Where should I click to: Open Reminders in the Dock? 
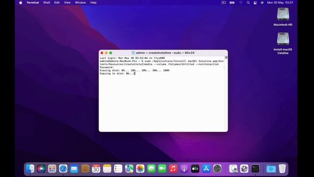click(x=118, y=169)
